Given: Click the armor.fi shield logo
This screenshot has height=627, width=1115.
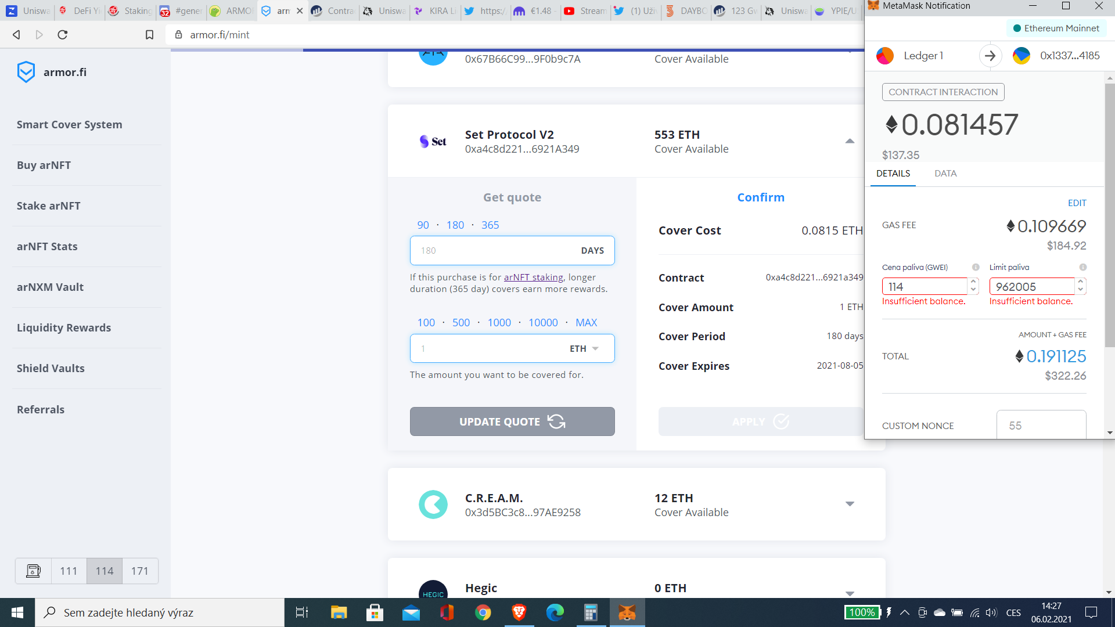Looking at the screenshot, I should click(x=26, y=72).
